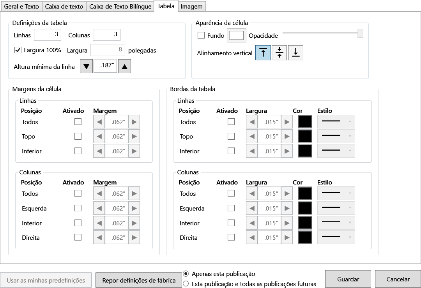Open Caixa de Texto Bilíngue tab
Image resolution: width=421 pixels, height=288 pixels.
pyautogui.click(x=120, y=7)
